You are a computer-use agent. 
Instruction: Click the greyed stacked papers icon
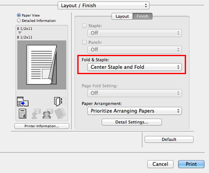[60, 114]
